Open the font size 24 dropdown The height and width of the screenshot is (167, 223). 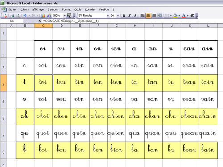click(x=118, y=16)
